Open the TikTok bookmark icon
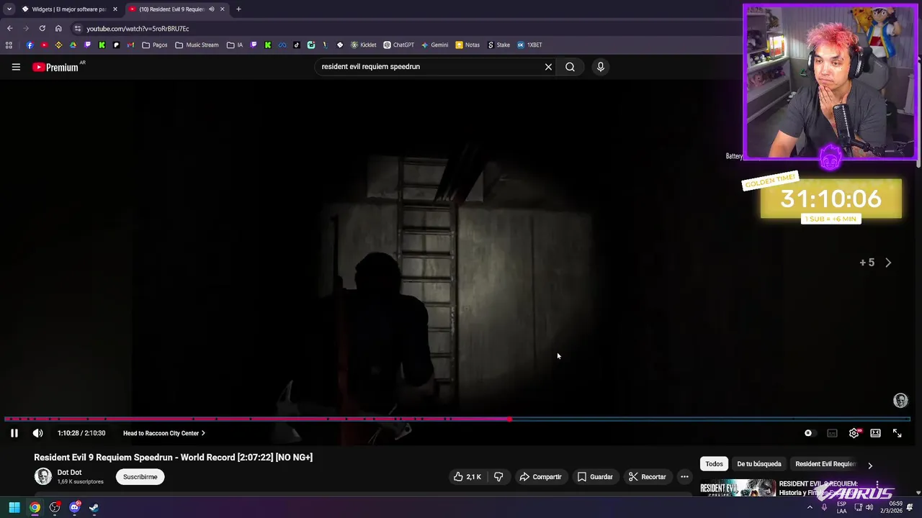 (296, 45)
